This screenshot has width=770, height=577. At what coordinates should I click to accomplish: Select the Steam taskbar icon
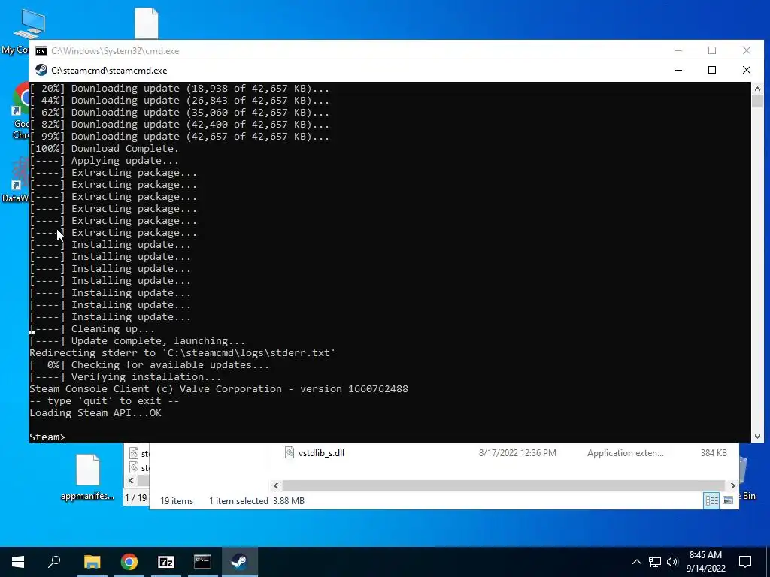[240, 562]
